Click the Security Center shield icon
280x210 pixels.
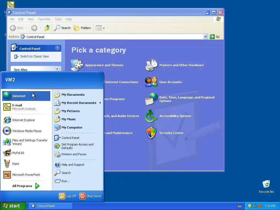tap(151, 133)
